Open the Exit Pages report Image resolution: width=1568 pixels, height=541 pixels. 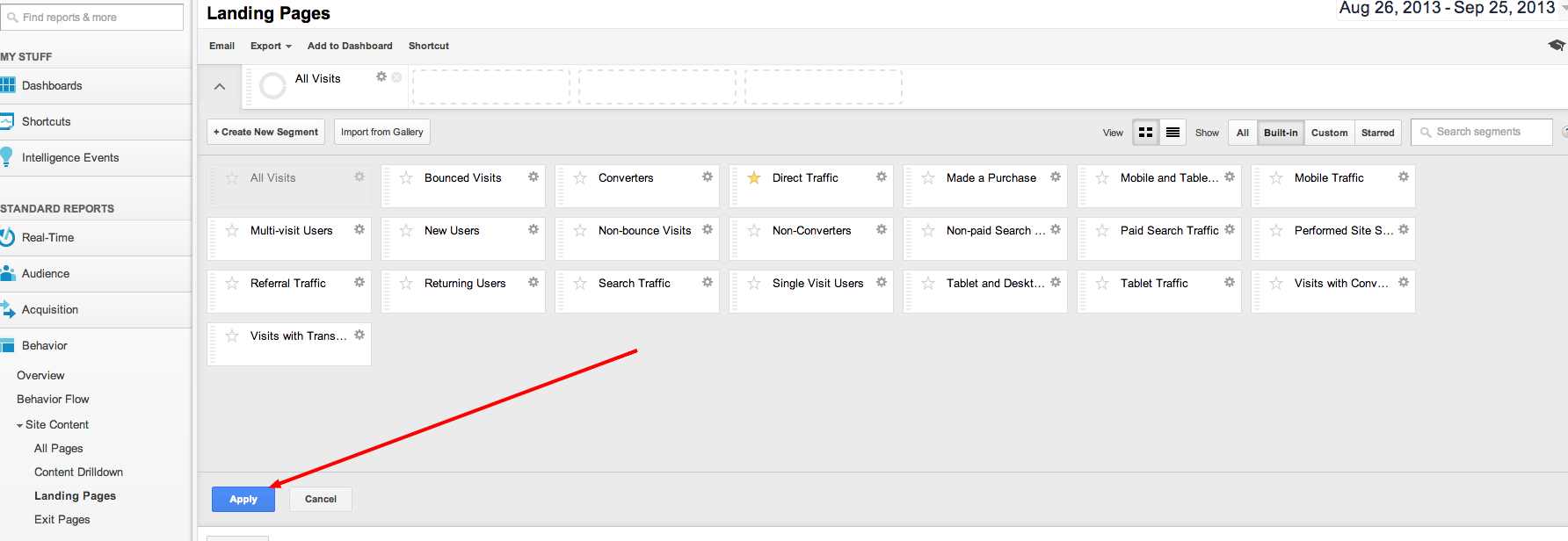[62, 519]
